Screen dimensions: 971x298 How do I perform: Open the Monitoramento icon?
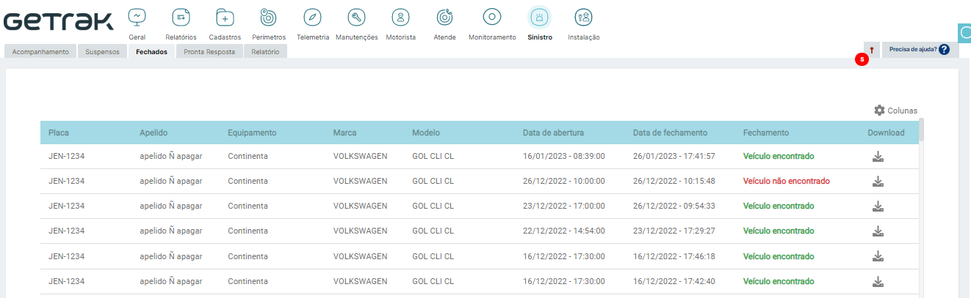[x=492, y=17]
